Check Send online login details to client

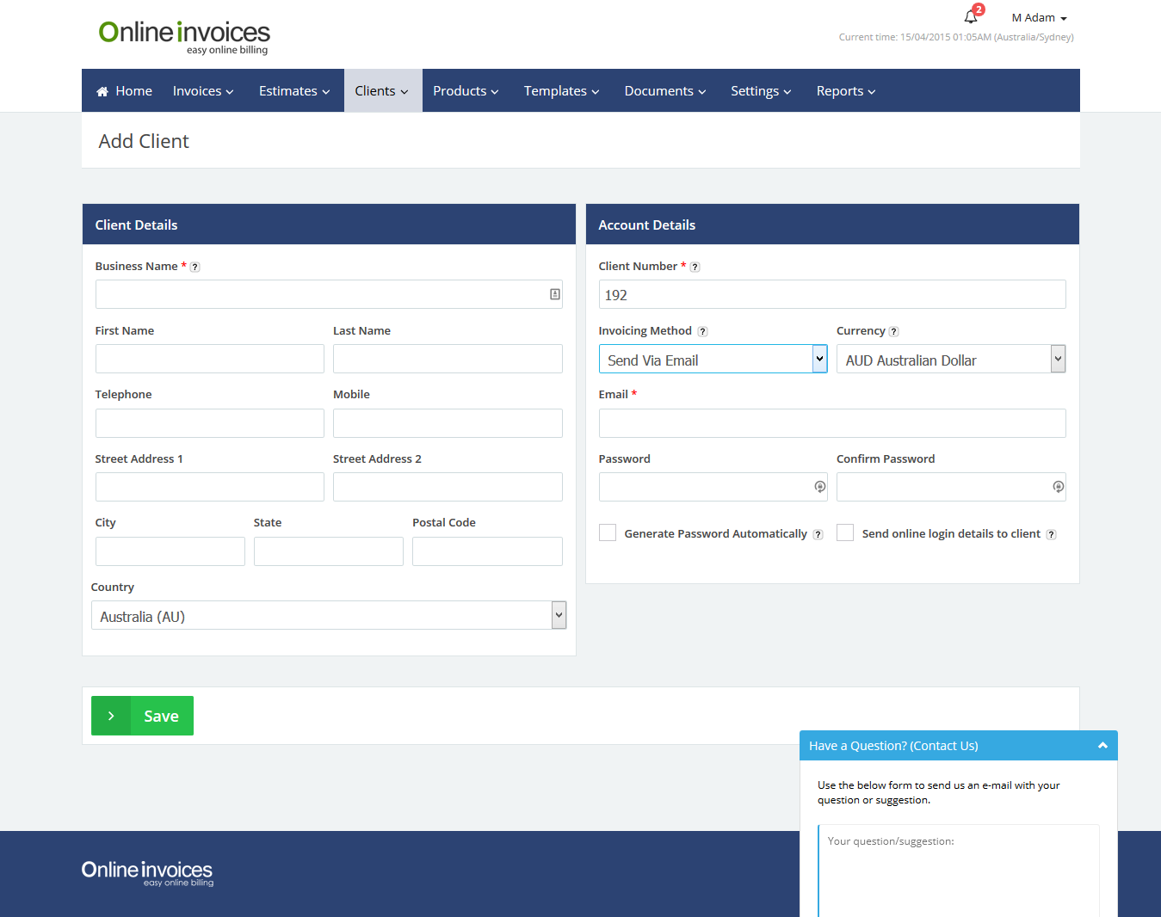click(x=845, y=533)
